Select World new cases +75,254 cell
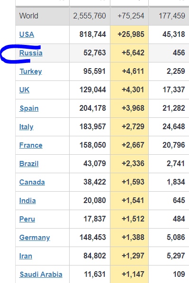The image size is (189, 283). pyautogui.click(x=129, y=16)
